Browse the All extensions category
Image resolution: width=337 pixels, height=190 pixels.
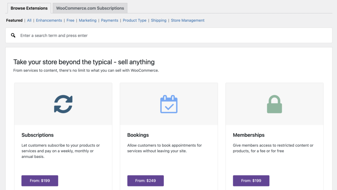(29, 20)
